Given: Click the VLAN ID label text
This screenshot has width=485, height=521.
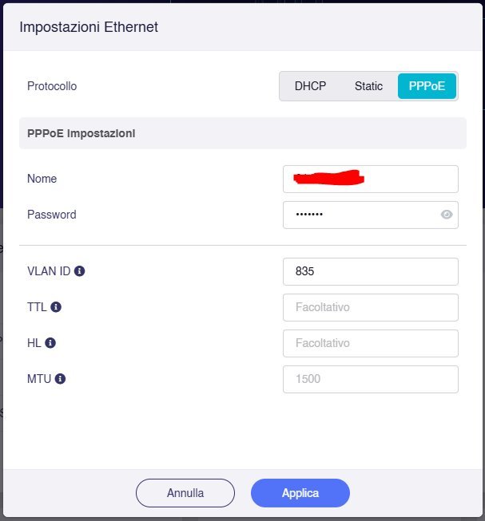Looking at the screenshot, I should [49, 271].
